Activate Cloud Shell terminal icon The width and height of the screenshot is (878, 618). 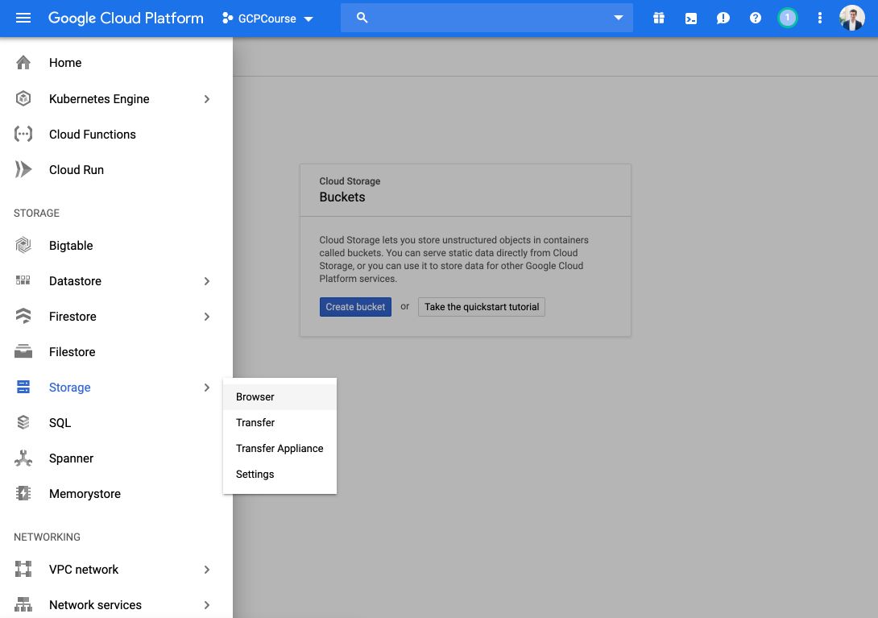coord(691,18)
